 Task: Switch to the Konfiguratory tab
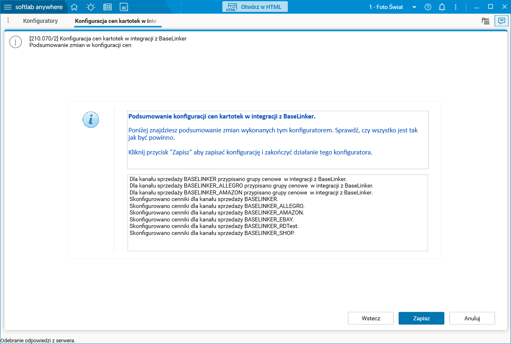pos(40,21)
